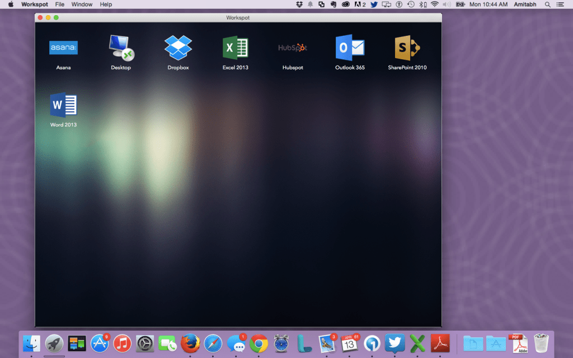Open 1Password in the Dock
The width and height of the screenshot is (573, 358).
click(372, 343)
